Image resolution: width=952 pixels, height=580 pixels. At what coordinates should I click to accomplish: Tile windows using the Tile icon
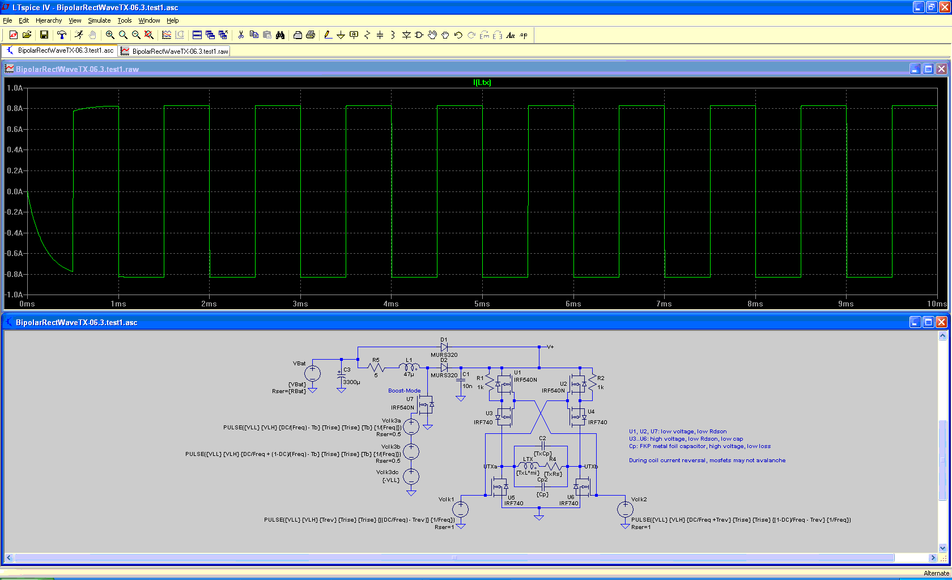click(x=197, y=35)
